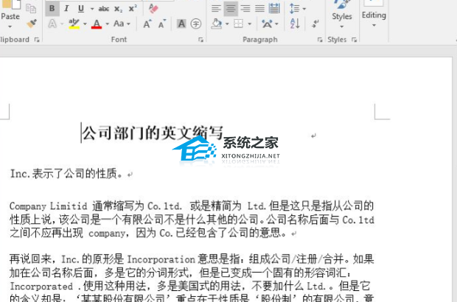Toggle bold formatting
This screenshot has height=302, width=457.
click(52, 9)
